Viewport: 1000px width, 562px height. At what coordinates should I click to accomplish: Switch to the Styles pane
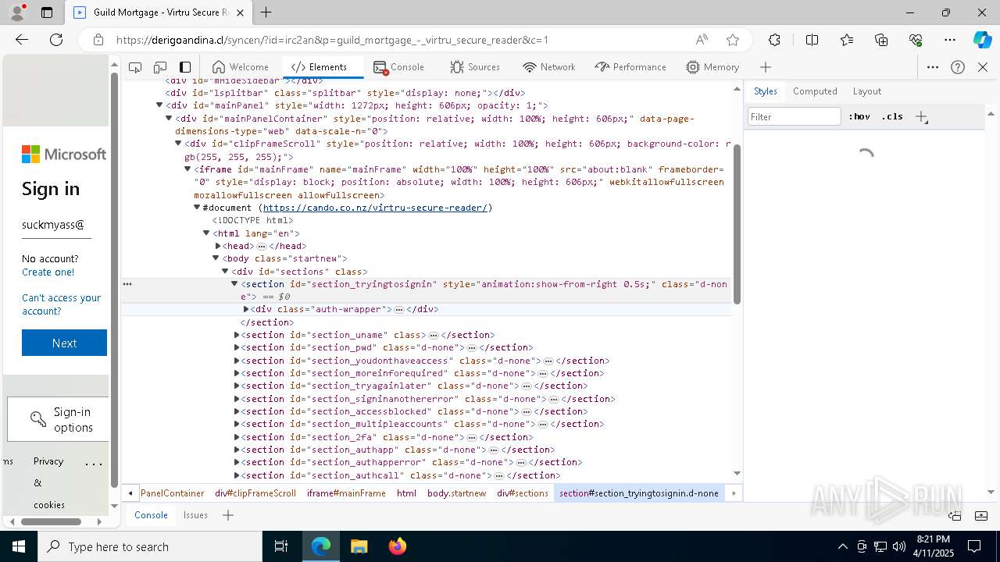pos(766,91)
